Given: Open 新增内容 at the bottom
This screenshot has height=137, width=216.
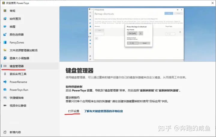Looking at the screenshot, I should click(30, 132).
